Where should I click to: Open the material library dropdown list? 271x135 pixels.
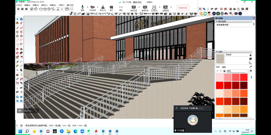click(237, 71)
